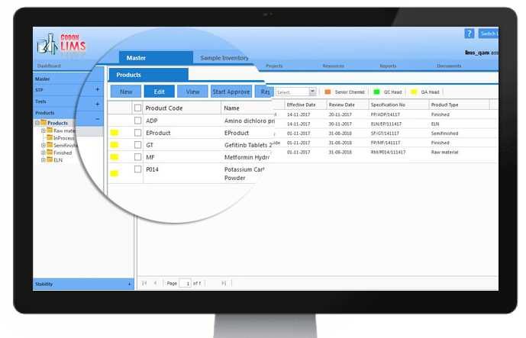Viewport: 526px width, 338px height.
Task: Click the orange Senior Chemist legend swatch
Action: (328, 92)
